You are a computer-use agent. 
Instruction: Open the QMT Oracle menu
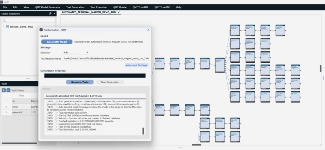pos(120,7)
